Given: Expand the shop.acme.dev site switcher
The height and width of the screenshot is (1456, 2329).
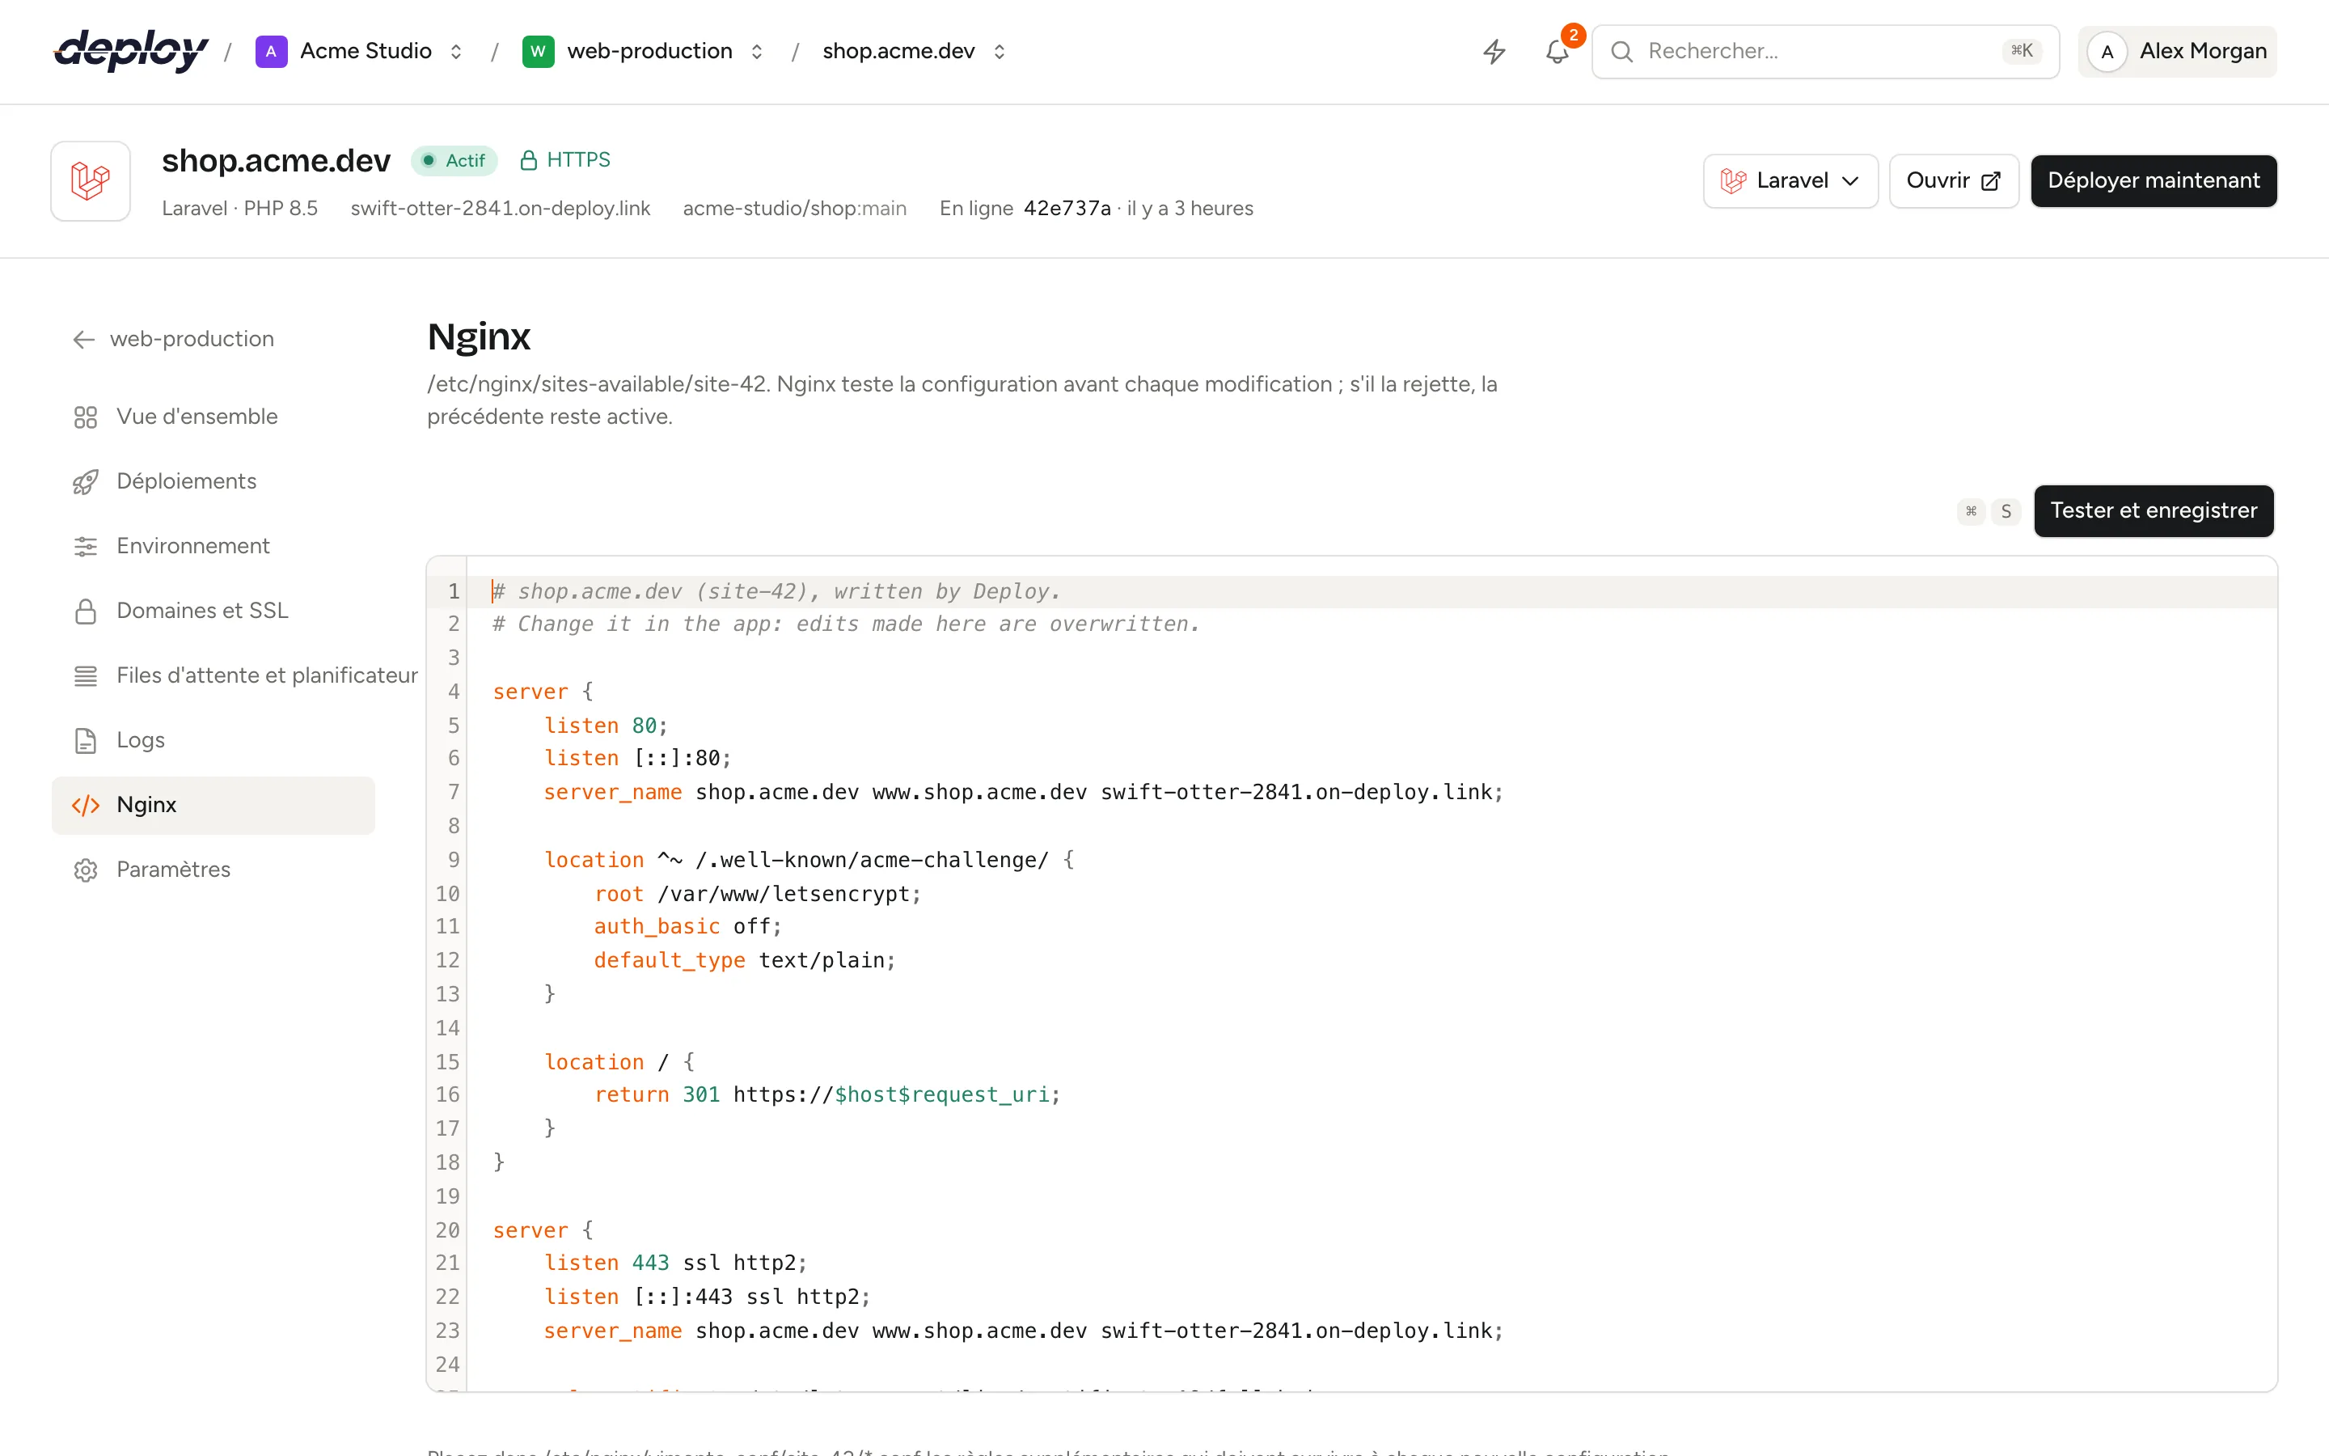Looking at the screenshot, I should 1000,52.
